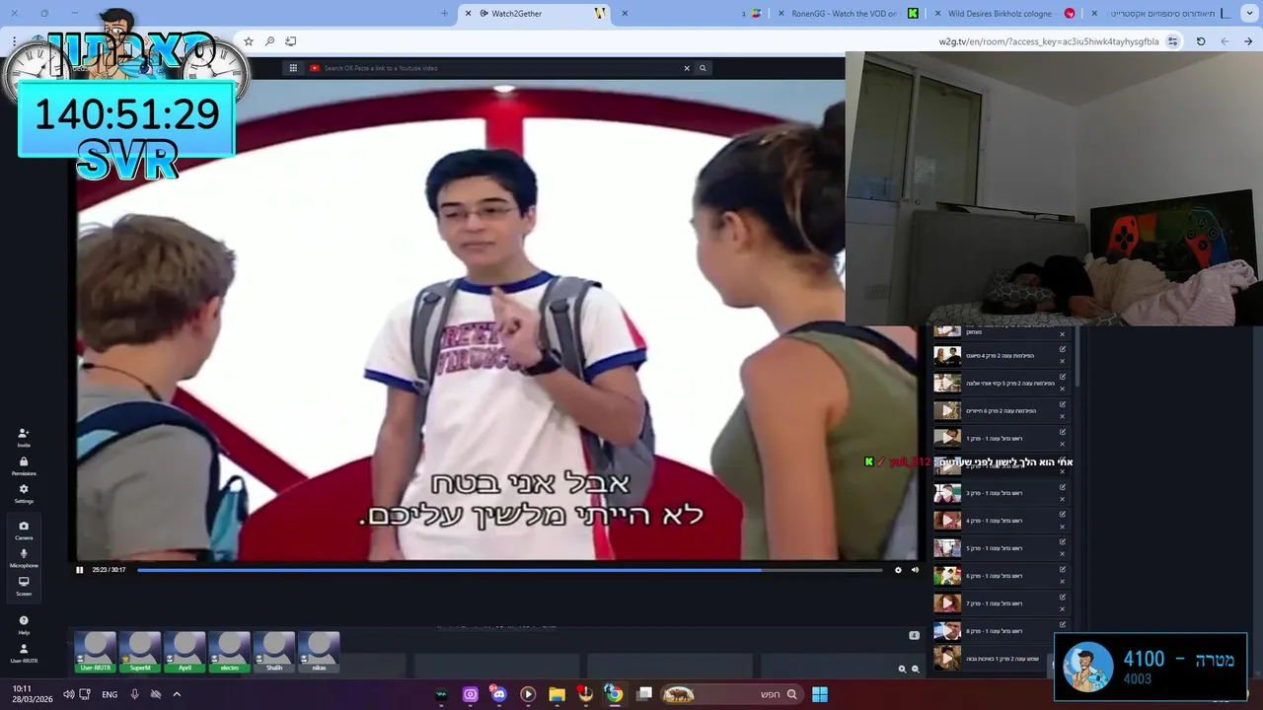
Task: Mute the video player volume
Action: tap(915, 569)
